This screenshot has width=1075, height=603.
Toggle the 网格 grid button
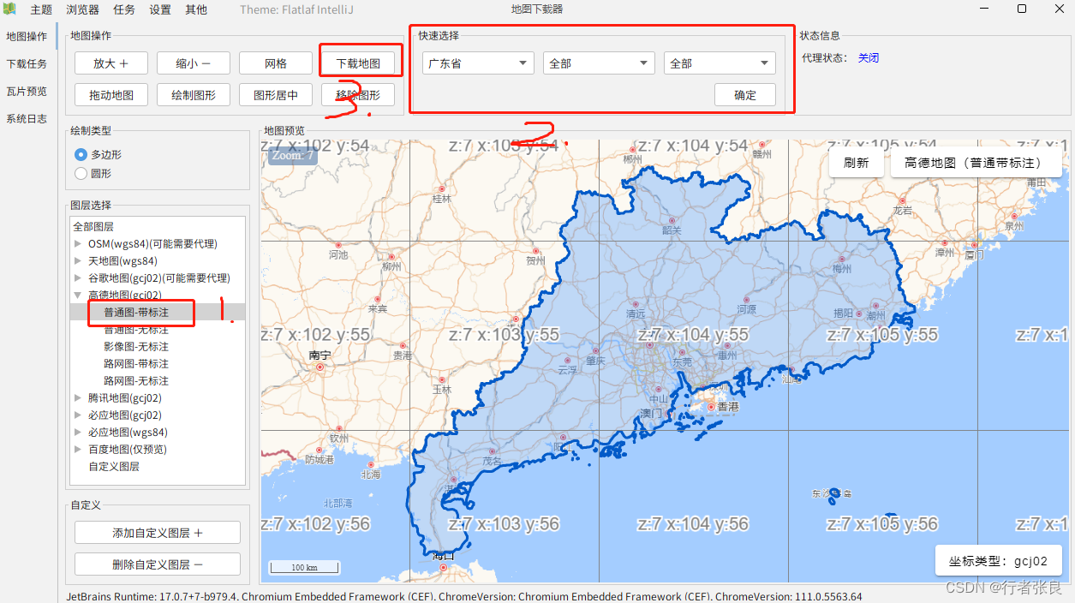(x=276, y=63)
